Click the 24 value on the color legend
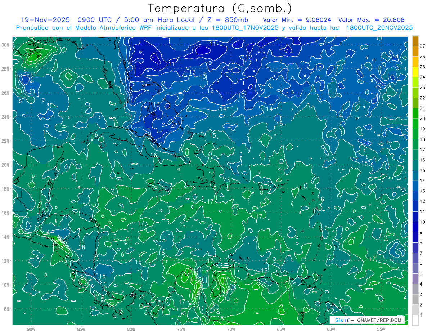The height and width of the screenshot is (334, 432). 423,77
